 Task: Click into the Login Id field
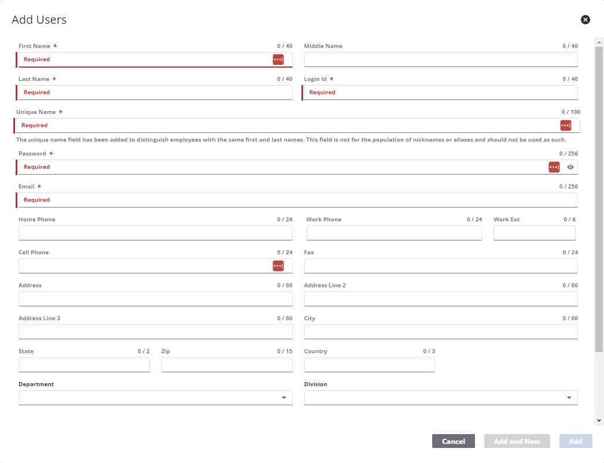click(440, 92)
